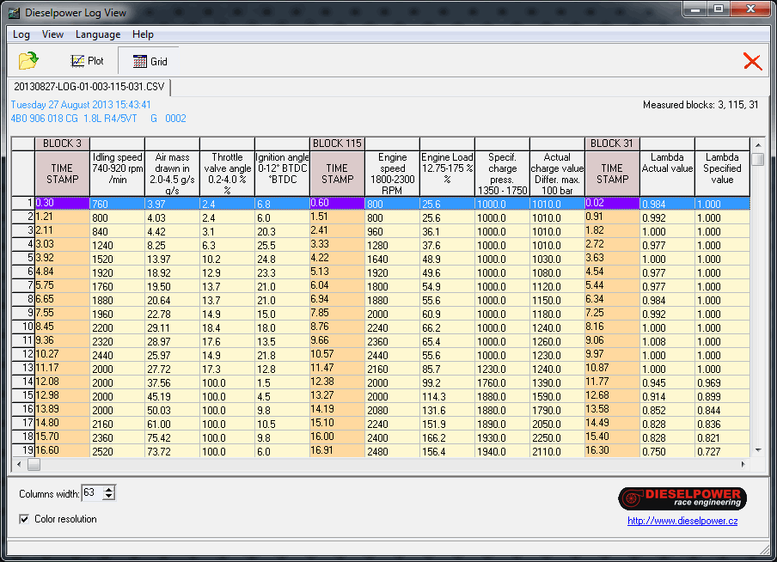The height and width of the screenshot is (562, 777).
Task: Click the Idling speed column header
Action: (118, 174)
